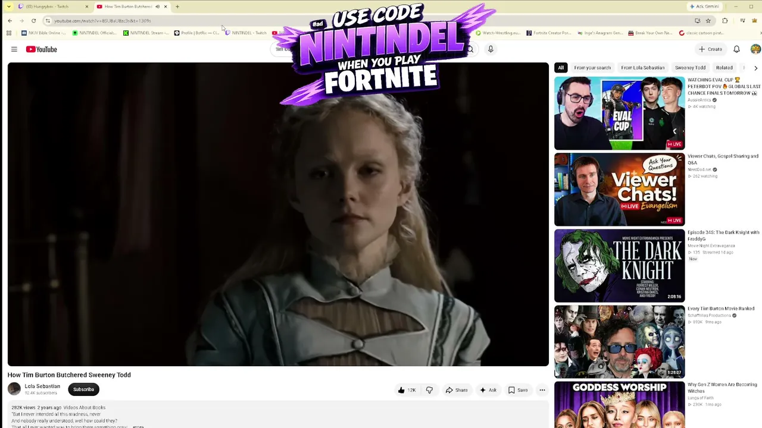Open 'Why Gen Z Women Are Becoming Witches' title
Image resolution: width=762 pixels, height=428 pixels.
722,388
